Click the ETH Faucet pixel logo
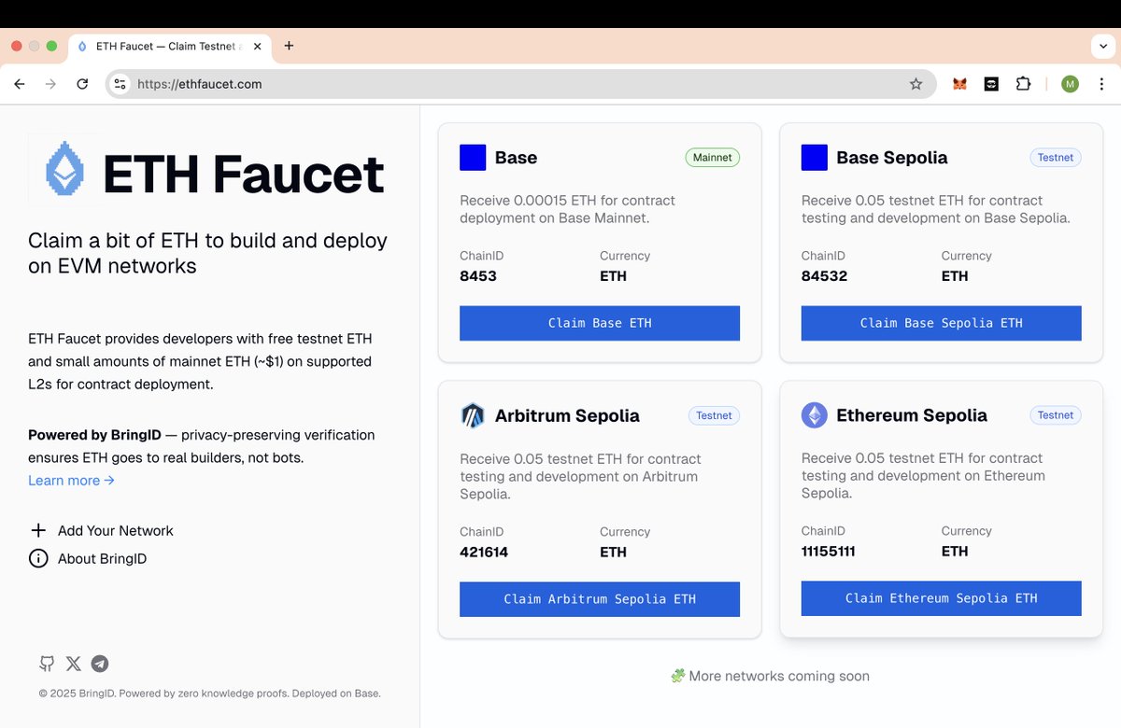The width and height of the screenshot is (1121, 728). (x=65, y=168)
